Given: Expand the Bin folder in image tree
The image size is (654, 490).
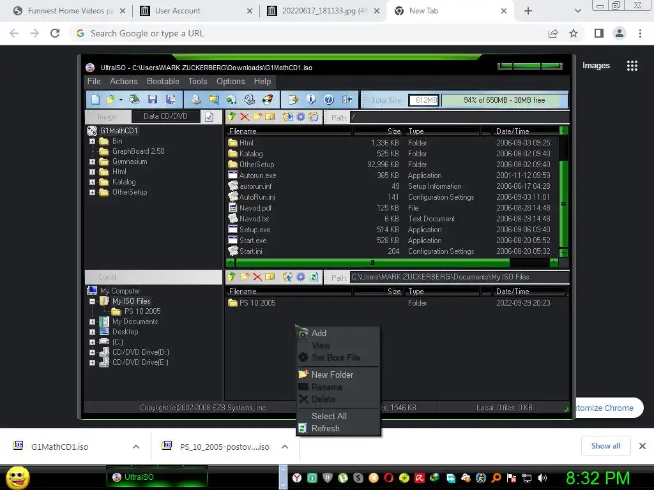Looking at the screenshot, I should click(x=92, y=141).
